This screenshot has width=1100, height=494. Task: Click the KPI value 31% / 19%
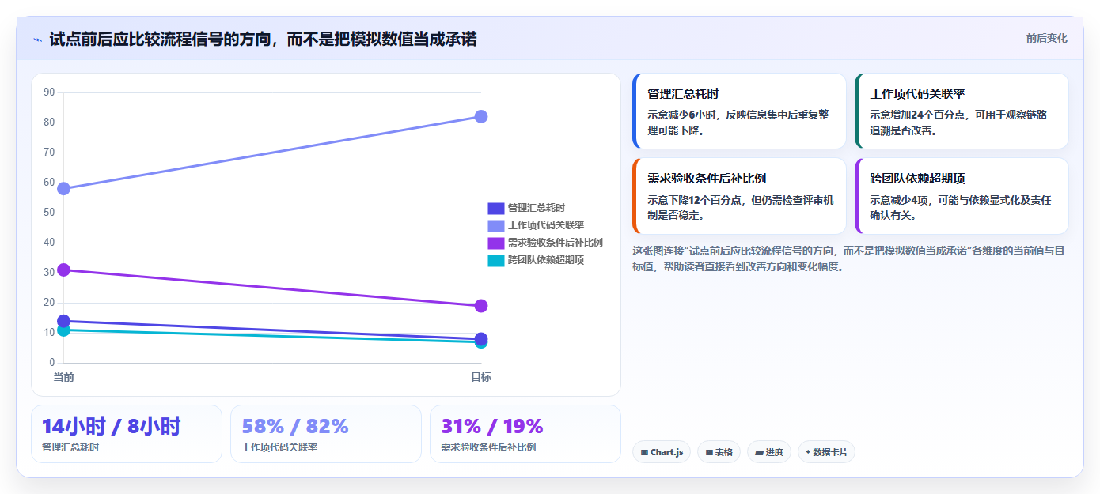(492, 426)
